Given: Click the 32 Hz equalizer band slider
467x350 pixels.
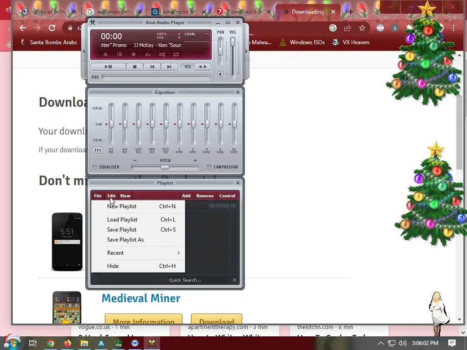Looking at the screenshot, I should [x=111, y=124].
